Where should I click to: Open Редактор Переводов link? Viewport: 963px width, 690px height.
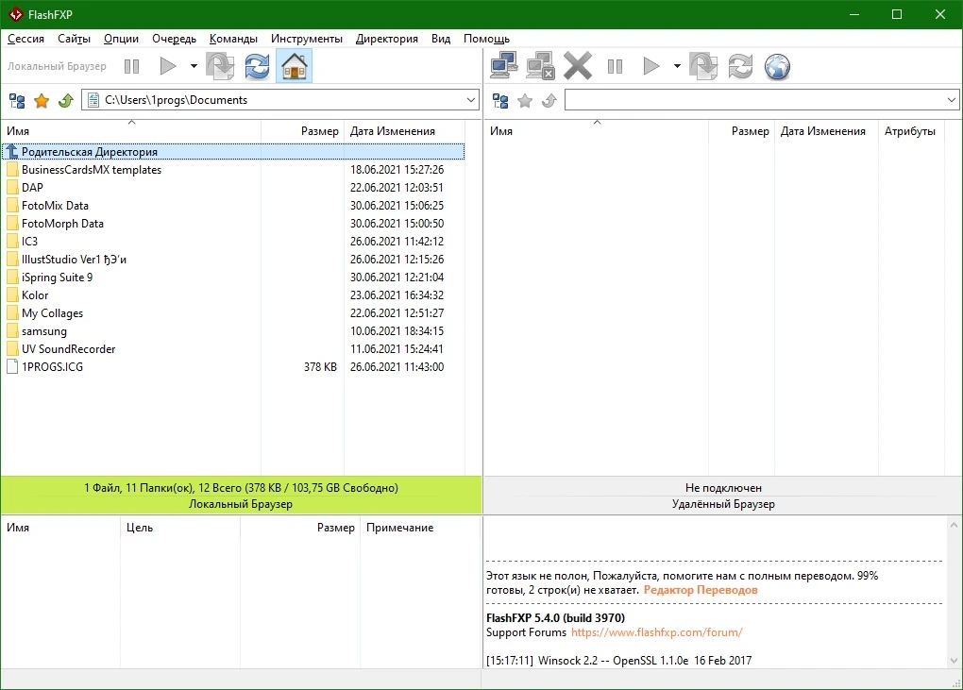701,590
